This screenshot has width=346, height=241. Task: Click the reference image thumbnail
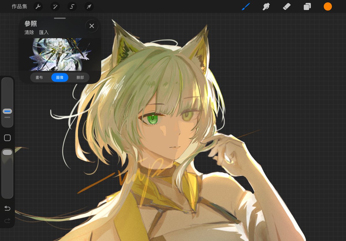click(60, 55)
